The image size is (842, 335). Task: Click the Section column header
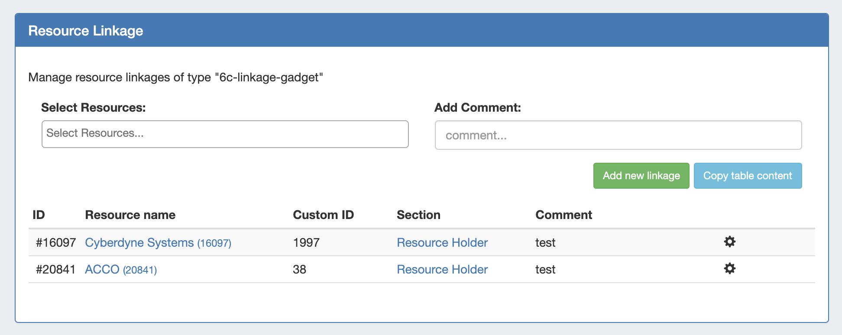418,215
